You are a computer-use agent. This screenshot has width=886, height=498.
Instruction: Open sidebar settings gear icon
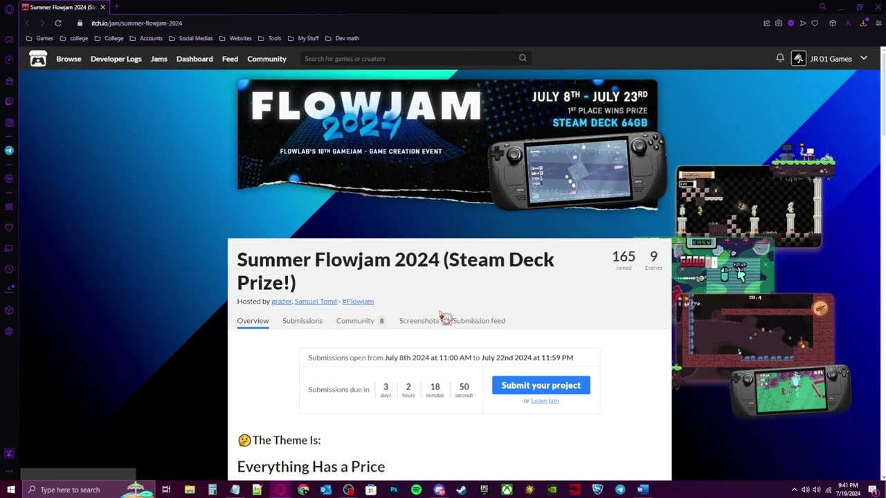point(9,331)
